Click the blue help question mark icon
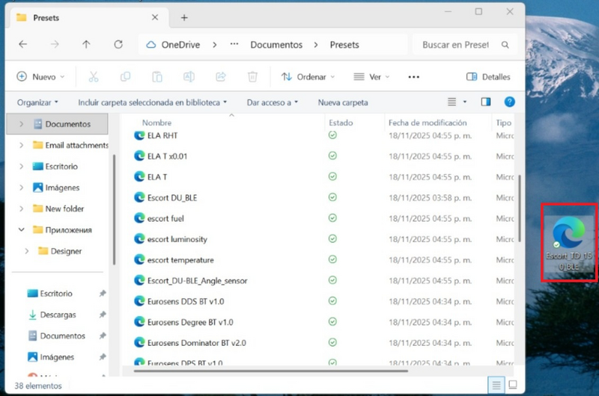 click(509, 102)
